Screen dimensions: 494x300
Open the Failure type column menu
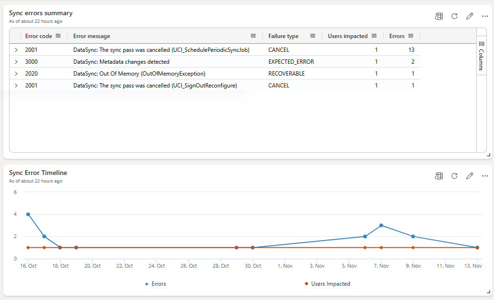point(313,36)
